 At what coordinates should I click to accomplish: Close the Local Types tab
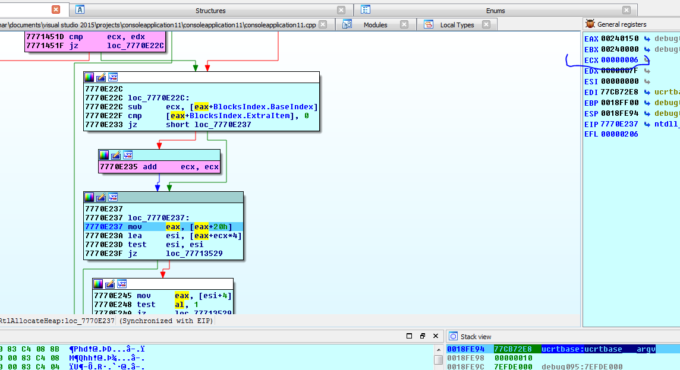(x=486, y=24)
